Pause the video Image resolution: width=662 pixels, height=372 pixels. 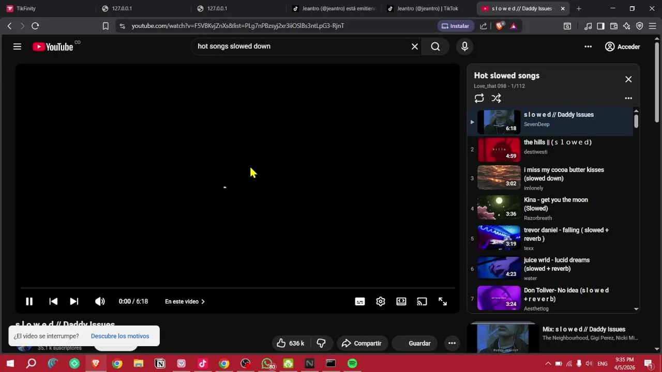pyautogui.click(x=29, y=302)
